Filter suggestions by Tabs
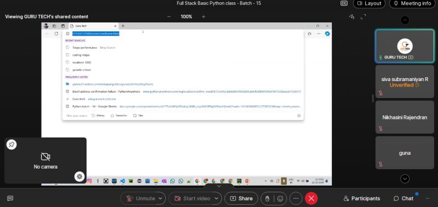The height and width of the screenshot is (207, 438). (138, 116)
